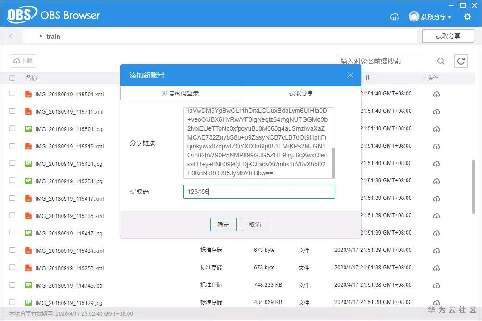Click the XML file icon of IMG_20180919_115501.xml

coord(28,94)
